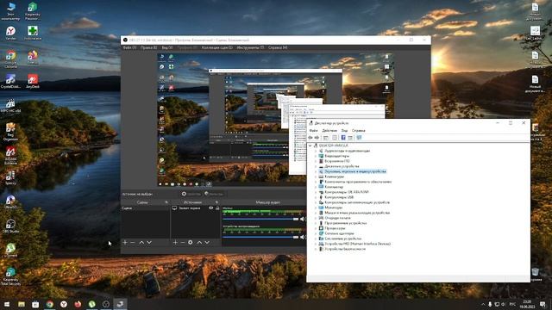Click the blue help icon in Device Manager toolbar
The image size is (552, 310).
click(343, 138)
